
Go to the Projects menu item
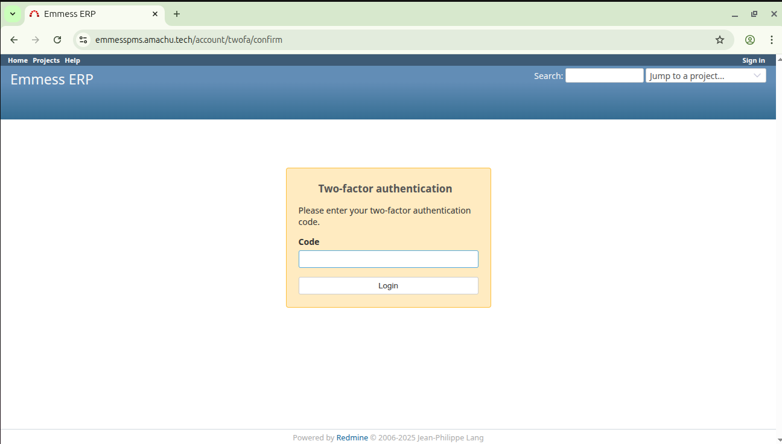46,60
